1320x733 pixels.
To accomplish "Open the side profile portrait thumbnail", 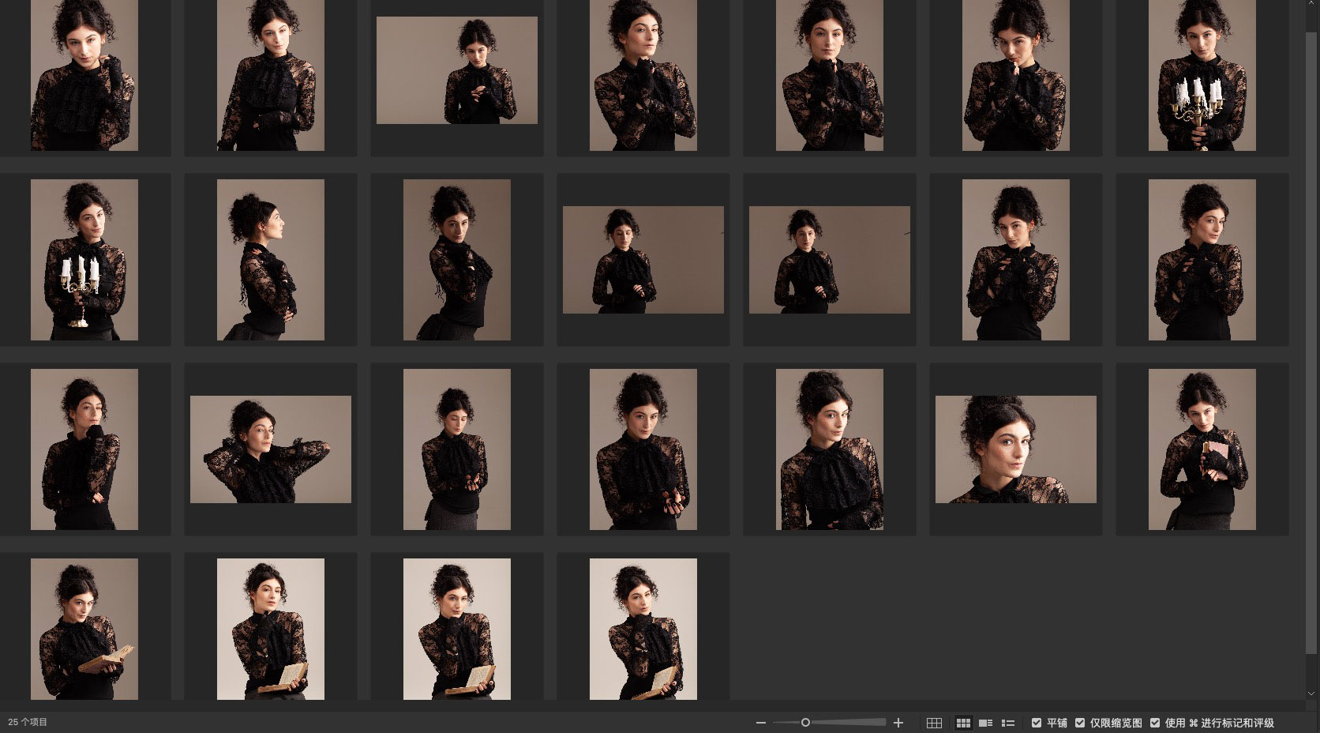I will [x=270, y=260].
